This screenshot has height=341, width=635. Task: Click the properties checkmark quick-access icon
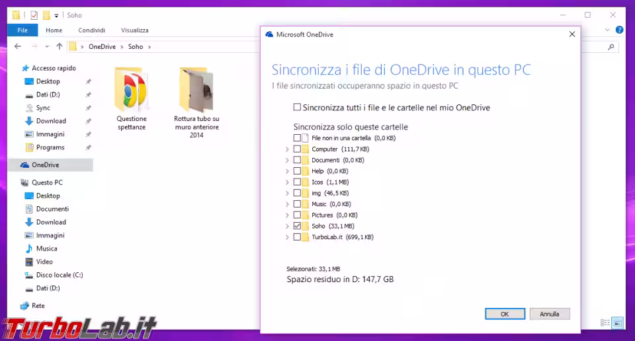point(34,15)
